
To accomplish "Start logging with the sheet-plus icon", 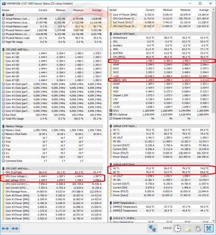I will tap(188, 228).
